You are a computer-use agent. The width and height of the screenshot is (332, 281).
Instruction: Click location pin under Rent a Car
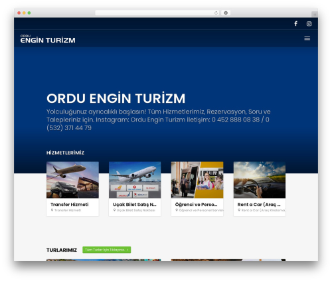click(x=239, y=210)
